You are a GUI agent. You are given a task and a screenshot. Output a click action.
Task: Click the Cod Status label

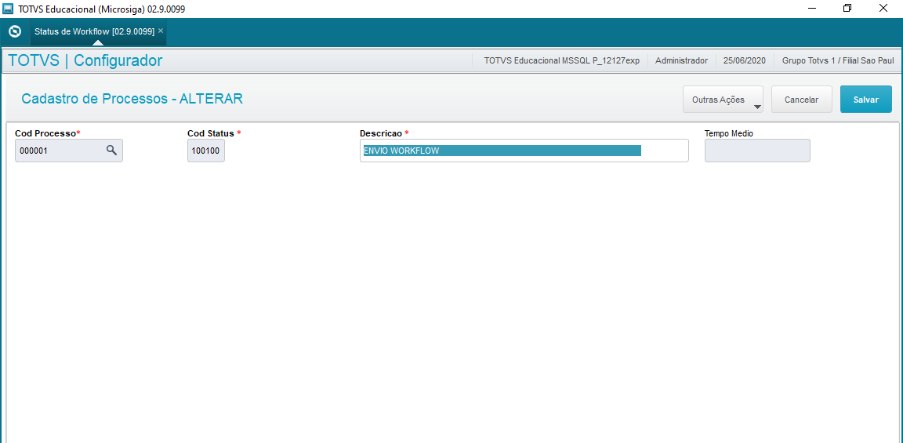pyautogui.click(x=214, y=133)
